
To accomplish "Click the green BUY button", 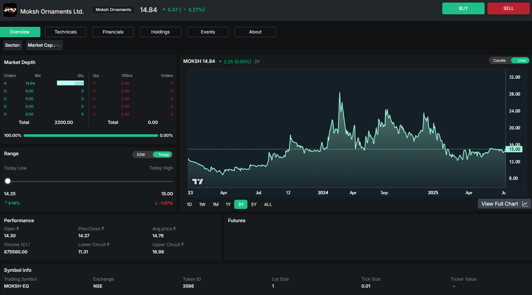I will 463,8.
